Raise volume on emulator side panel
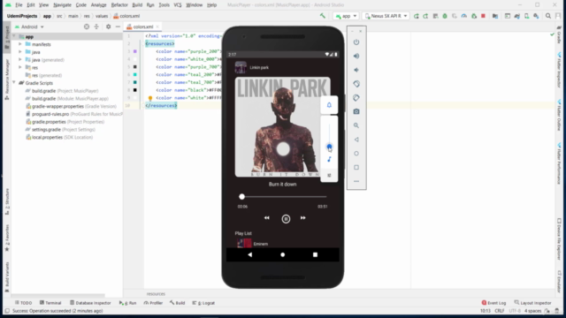This screenshot has height=318, width=566. (356, 56)
